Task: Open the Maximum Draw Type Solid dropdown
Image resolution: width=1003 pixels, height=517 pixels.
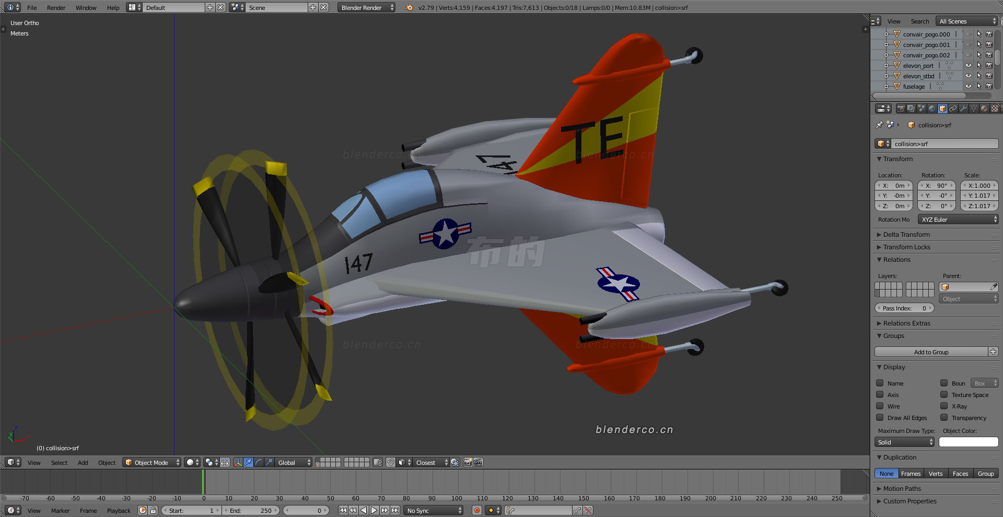Action: click(904, 442)
